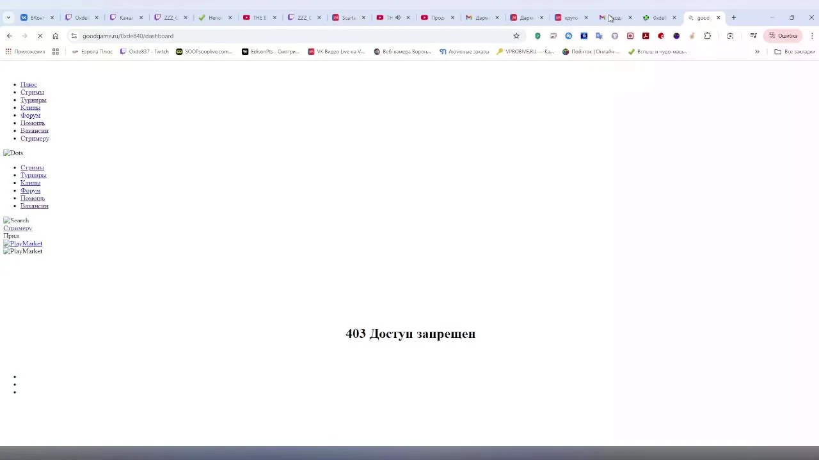The image size is (819, 460).
Task: Stop loading the page with X button
Action: 40,36
